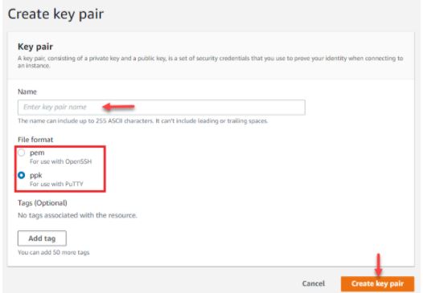
Task: Choose the 'For use with OpenSSH' option text
Action: (x=60, y=161)
